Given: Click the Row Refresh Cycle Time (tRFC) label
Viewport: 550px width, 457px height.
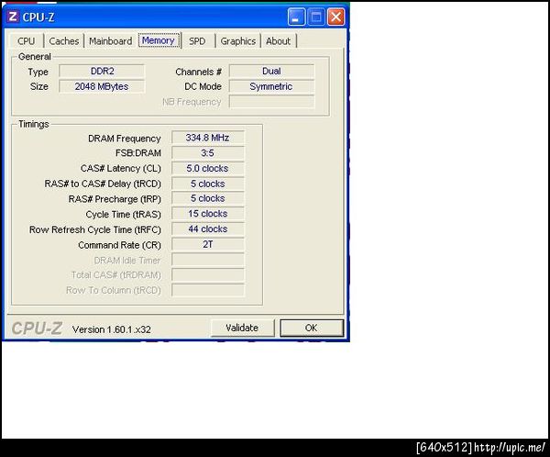Looking at the screenshot, I should pyautogui.click(x=95, y=229).
